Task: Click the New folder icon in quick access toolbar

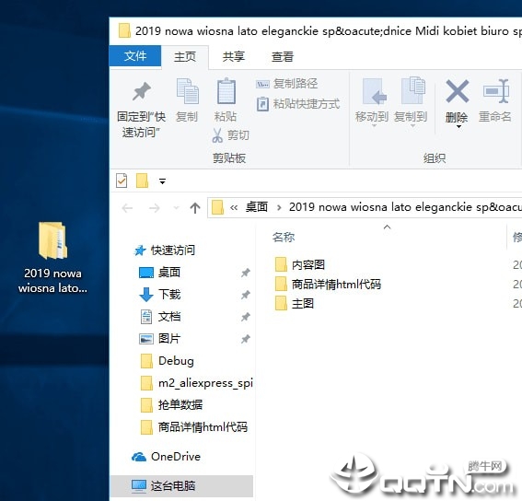Action: pos(142,181)
